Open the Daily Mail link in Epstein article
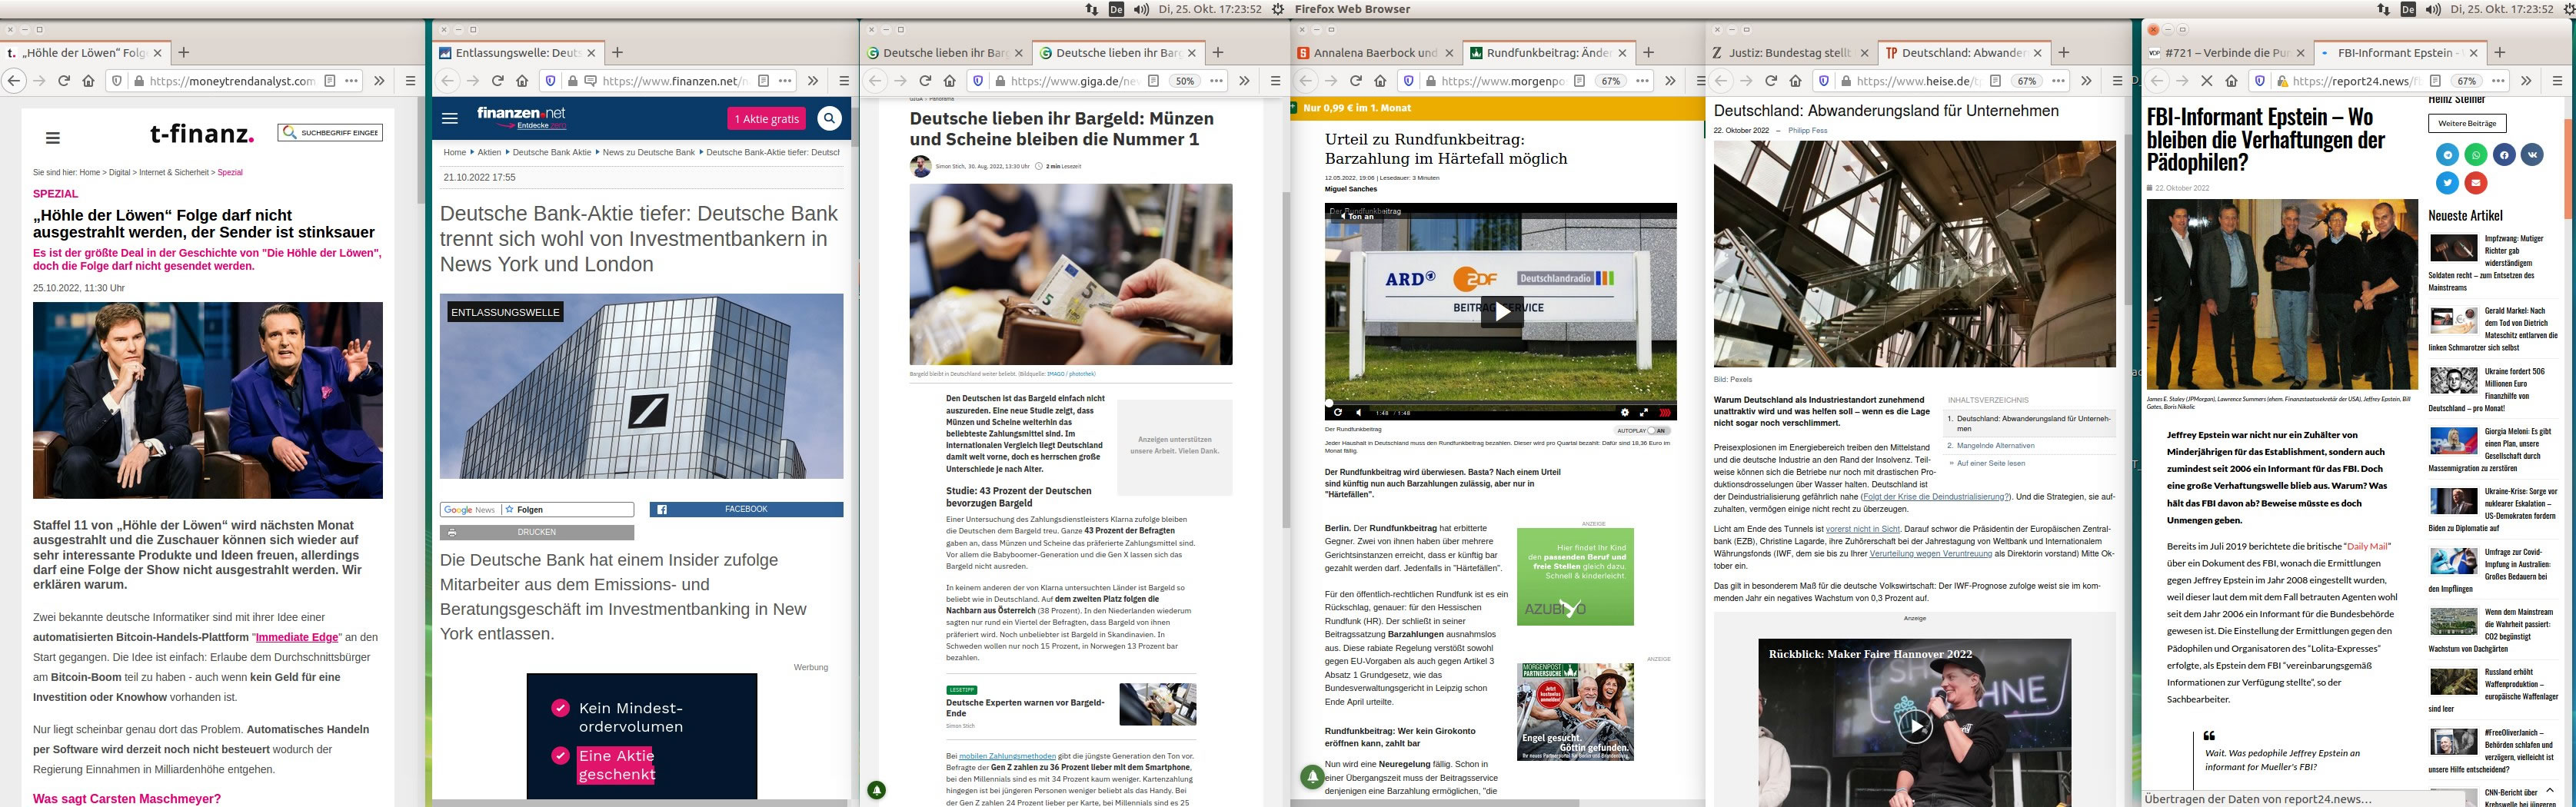Image resolution: width=2576 pixels, height=807 pixels. point(2366,546)
